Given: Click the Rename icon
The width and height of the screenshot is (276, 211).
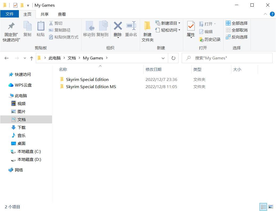Looking at the screenshot, I should click(131, 26).
